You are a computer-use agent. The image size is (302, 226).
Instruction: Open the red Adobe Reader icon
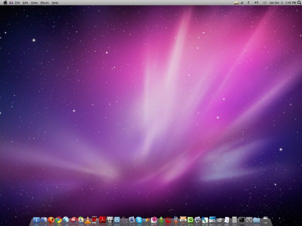[102, 220]
